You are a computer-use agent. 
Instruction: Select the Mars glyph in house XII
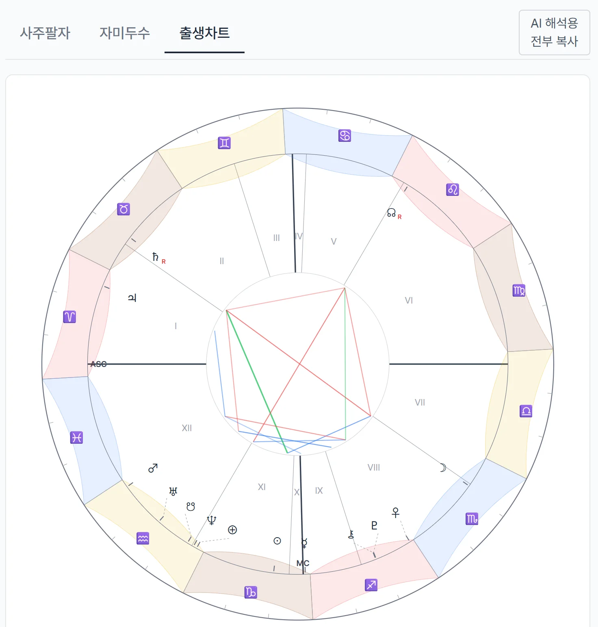[154, 467]
